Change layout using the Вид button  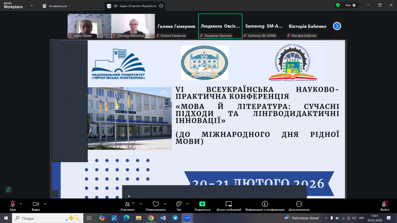pyautogui.click(x=351, y=5)
